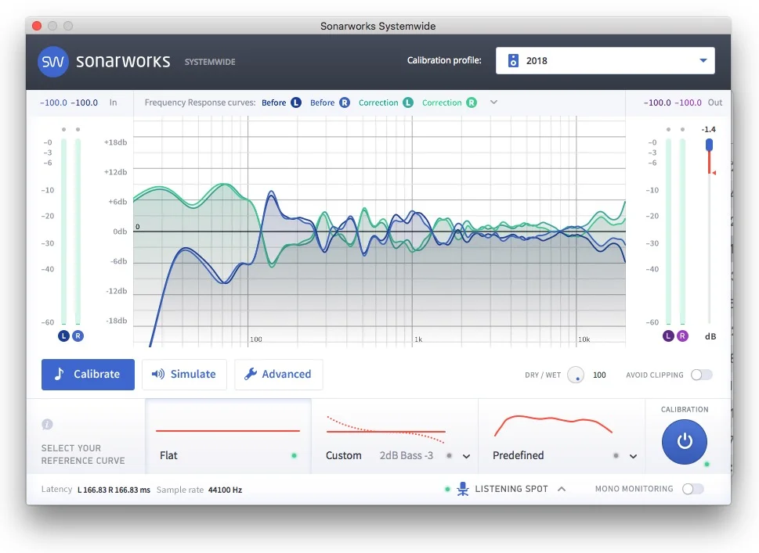Select the Flat reference curve
Image resolution: width=759 pixels, height=553 pixels.
[228, 436]
